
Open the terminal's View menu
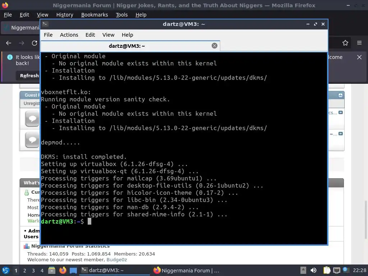(108, 35)
